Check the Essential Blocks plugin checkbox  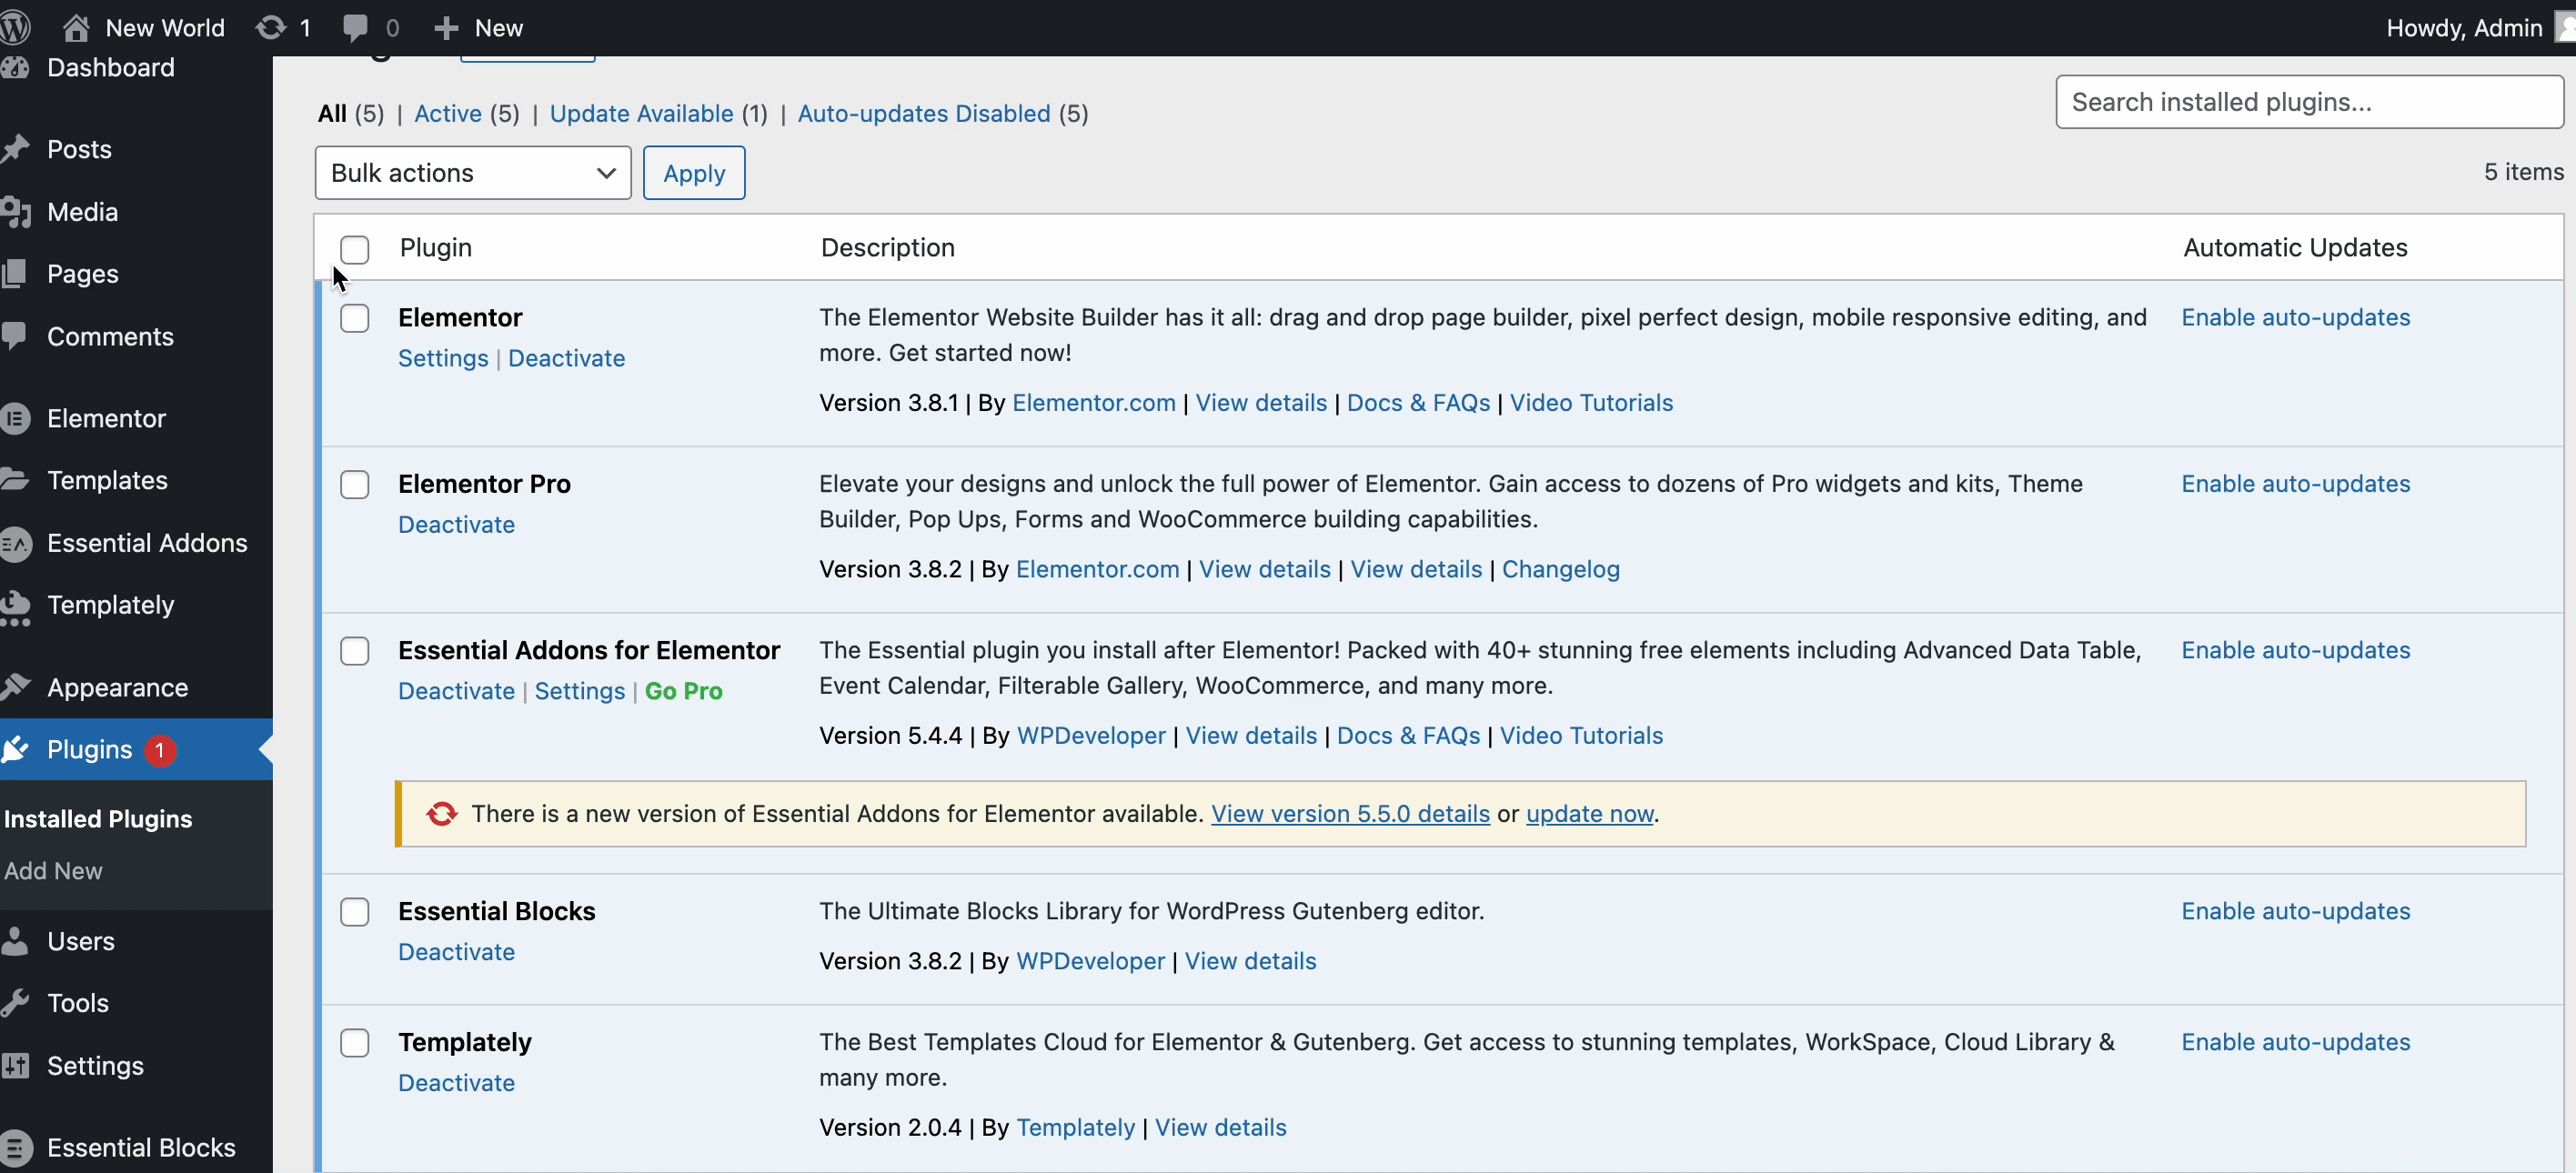click(x=355, y=912)
